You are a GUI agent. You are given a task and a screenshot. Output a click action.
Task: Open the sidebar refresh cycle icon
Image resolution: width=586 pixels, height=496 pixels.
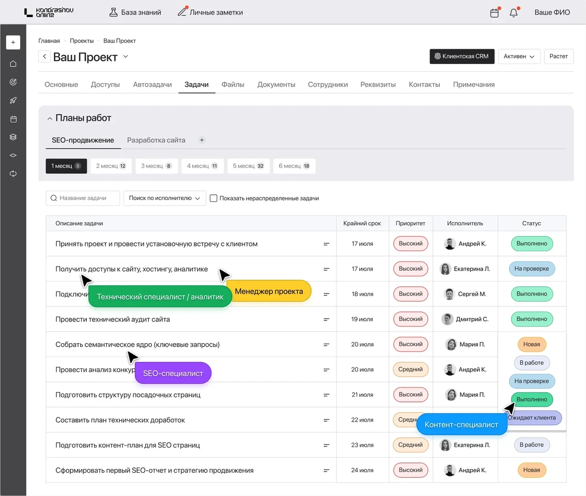13,174
